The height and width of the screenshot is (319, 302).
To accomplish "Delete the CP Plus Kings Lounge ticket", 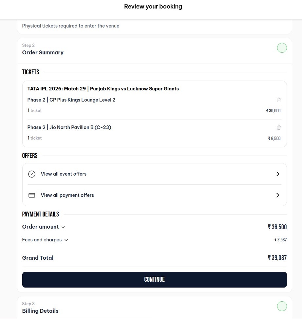I will pos(279,100).
